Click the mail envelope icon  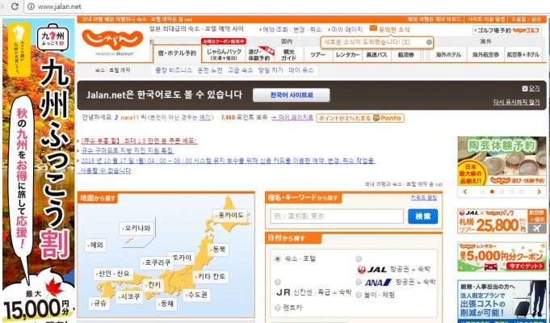[x=373, y=28]
